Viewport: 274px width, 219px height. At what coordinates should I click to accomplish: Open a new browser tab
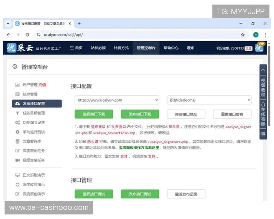(79, 23)
